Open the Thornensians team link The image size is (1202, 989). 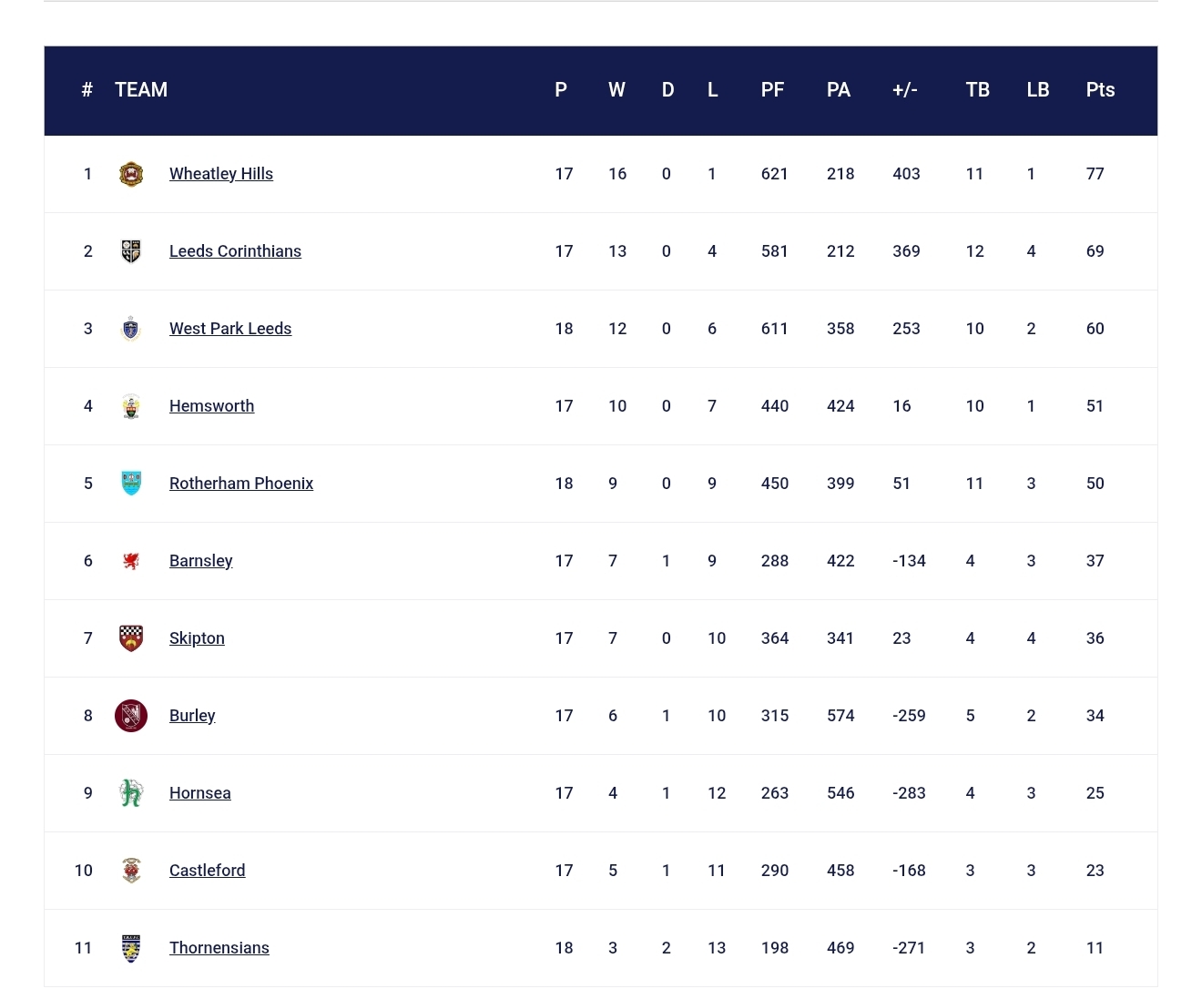(219, 948)
